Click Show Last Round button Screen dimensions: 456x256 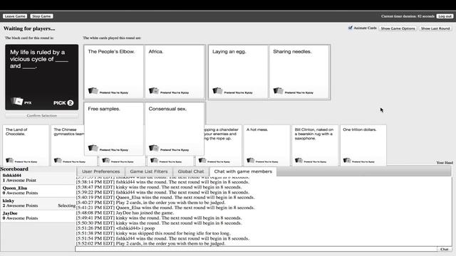click(435, 28)
